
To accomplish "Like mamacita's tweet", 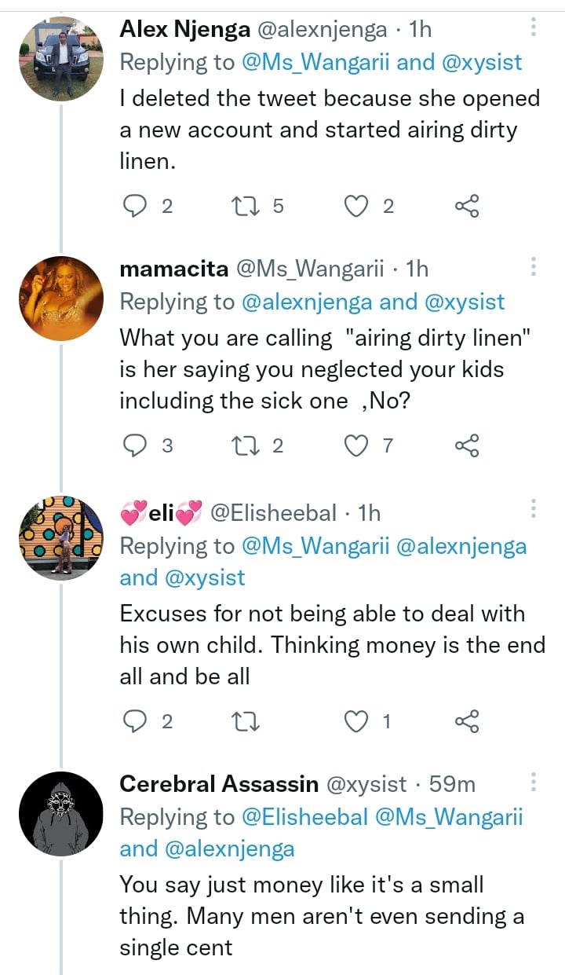I will coord(358,446).
